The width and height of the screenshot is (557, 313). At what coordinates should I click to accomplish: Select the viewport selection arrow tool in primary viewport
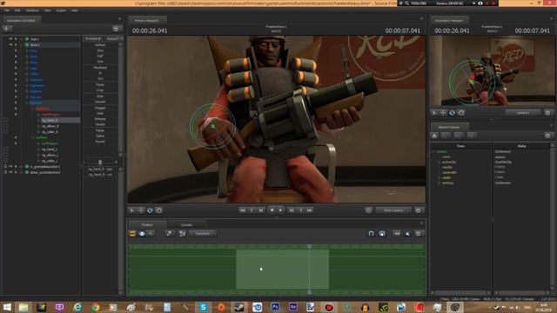pos(131,210)
